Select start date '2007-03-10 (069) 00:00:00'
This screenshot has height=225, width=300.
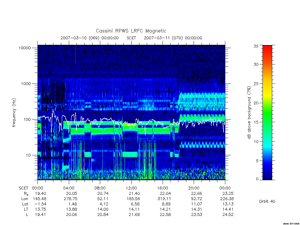tap(90, 38)
